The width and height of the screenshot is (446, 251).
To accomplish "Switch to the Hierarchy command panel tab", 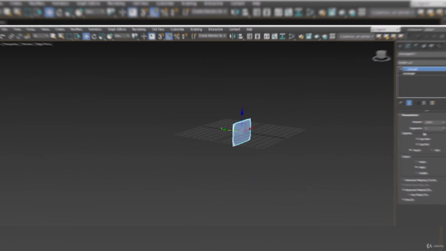I will click(416, 46).
